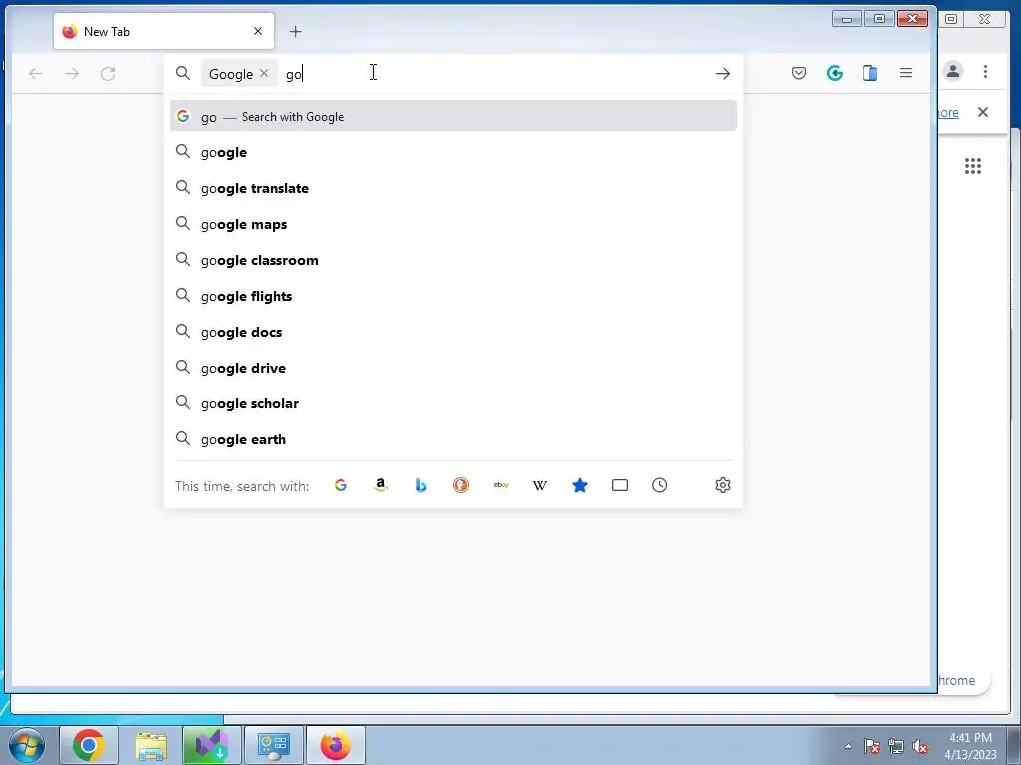Switch to Chrome in the taskbar

(89, 745)
